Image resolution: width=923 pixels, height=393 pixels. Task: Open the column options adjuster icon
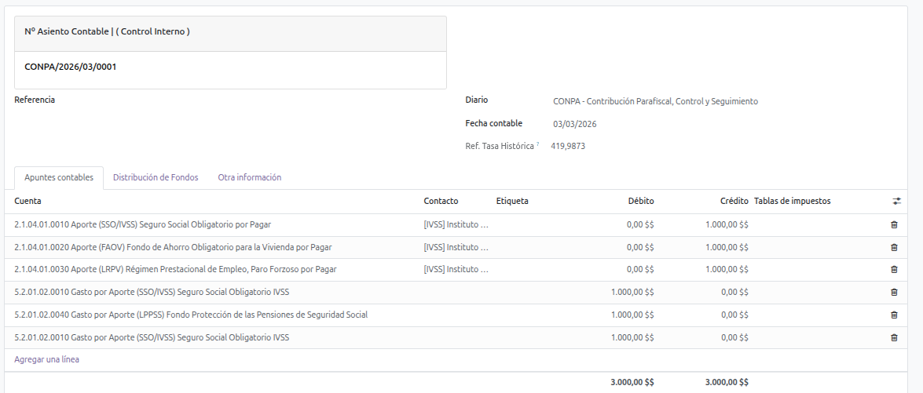point(896,202)
